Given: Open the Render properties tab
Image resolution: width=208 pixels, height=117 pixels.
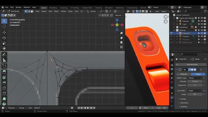Looking at the screenshot, I should (172, 65).
